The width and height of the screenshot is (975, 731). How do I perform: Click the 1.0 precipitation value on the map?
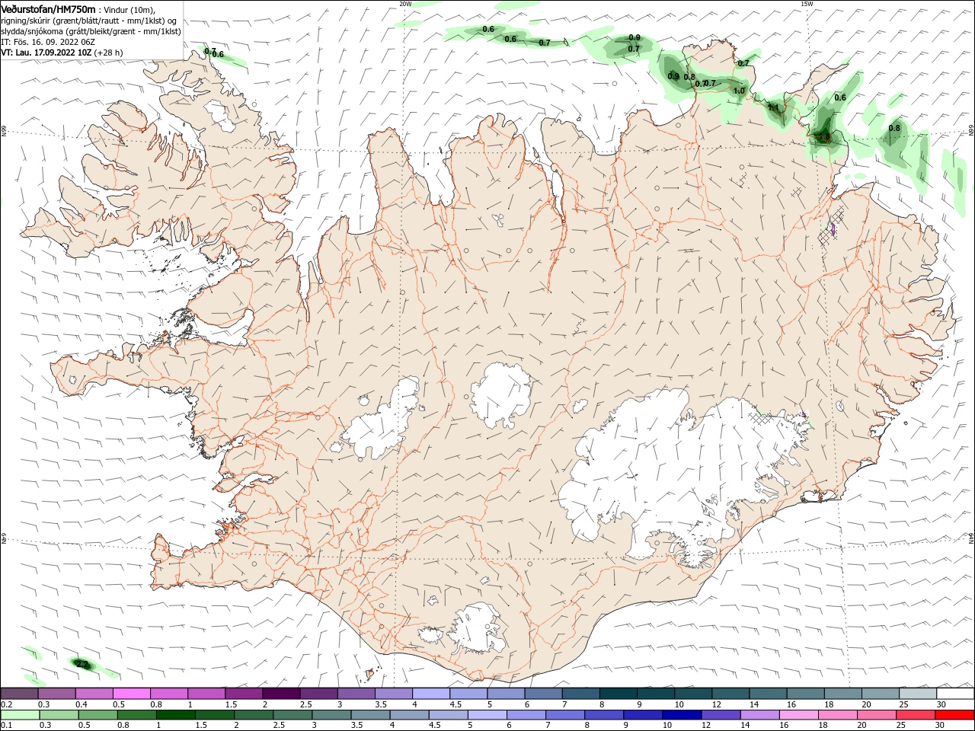739,91
